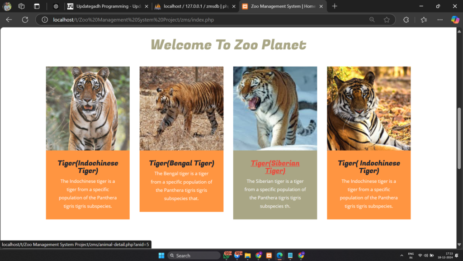
Task: Open the browser settings three-dots menu
Action: tap(440, 20)
